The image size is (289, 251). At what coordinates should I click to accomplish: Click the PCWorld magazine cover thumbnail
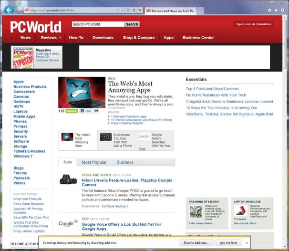(23, 58)
